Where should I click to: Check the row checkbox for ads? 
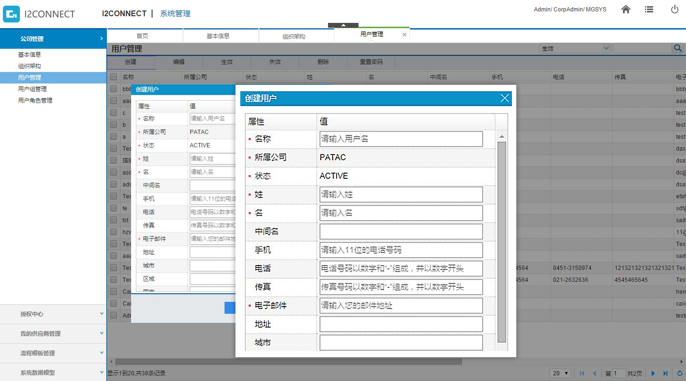click(113, 184)
